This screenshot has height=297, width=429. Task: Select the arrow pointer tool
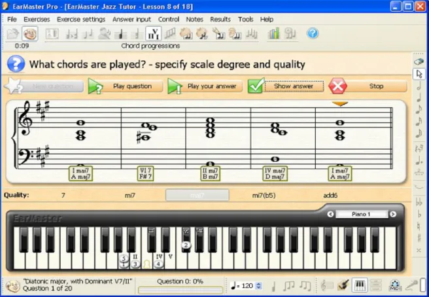click(x=419, y=74)
